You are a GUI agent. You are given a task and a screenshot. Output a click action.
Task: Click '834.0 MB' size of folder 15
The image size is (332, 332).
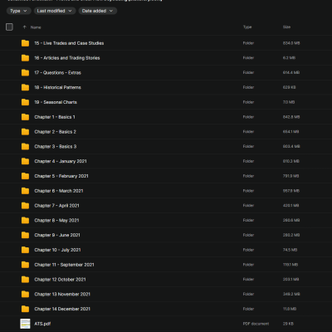[x=291, y=43]
